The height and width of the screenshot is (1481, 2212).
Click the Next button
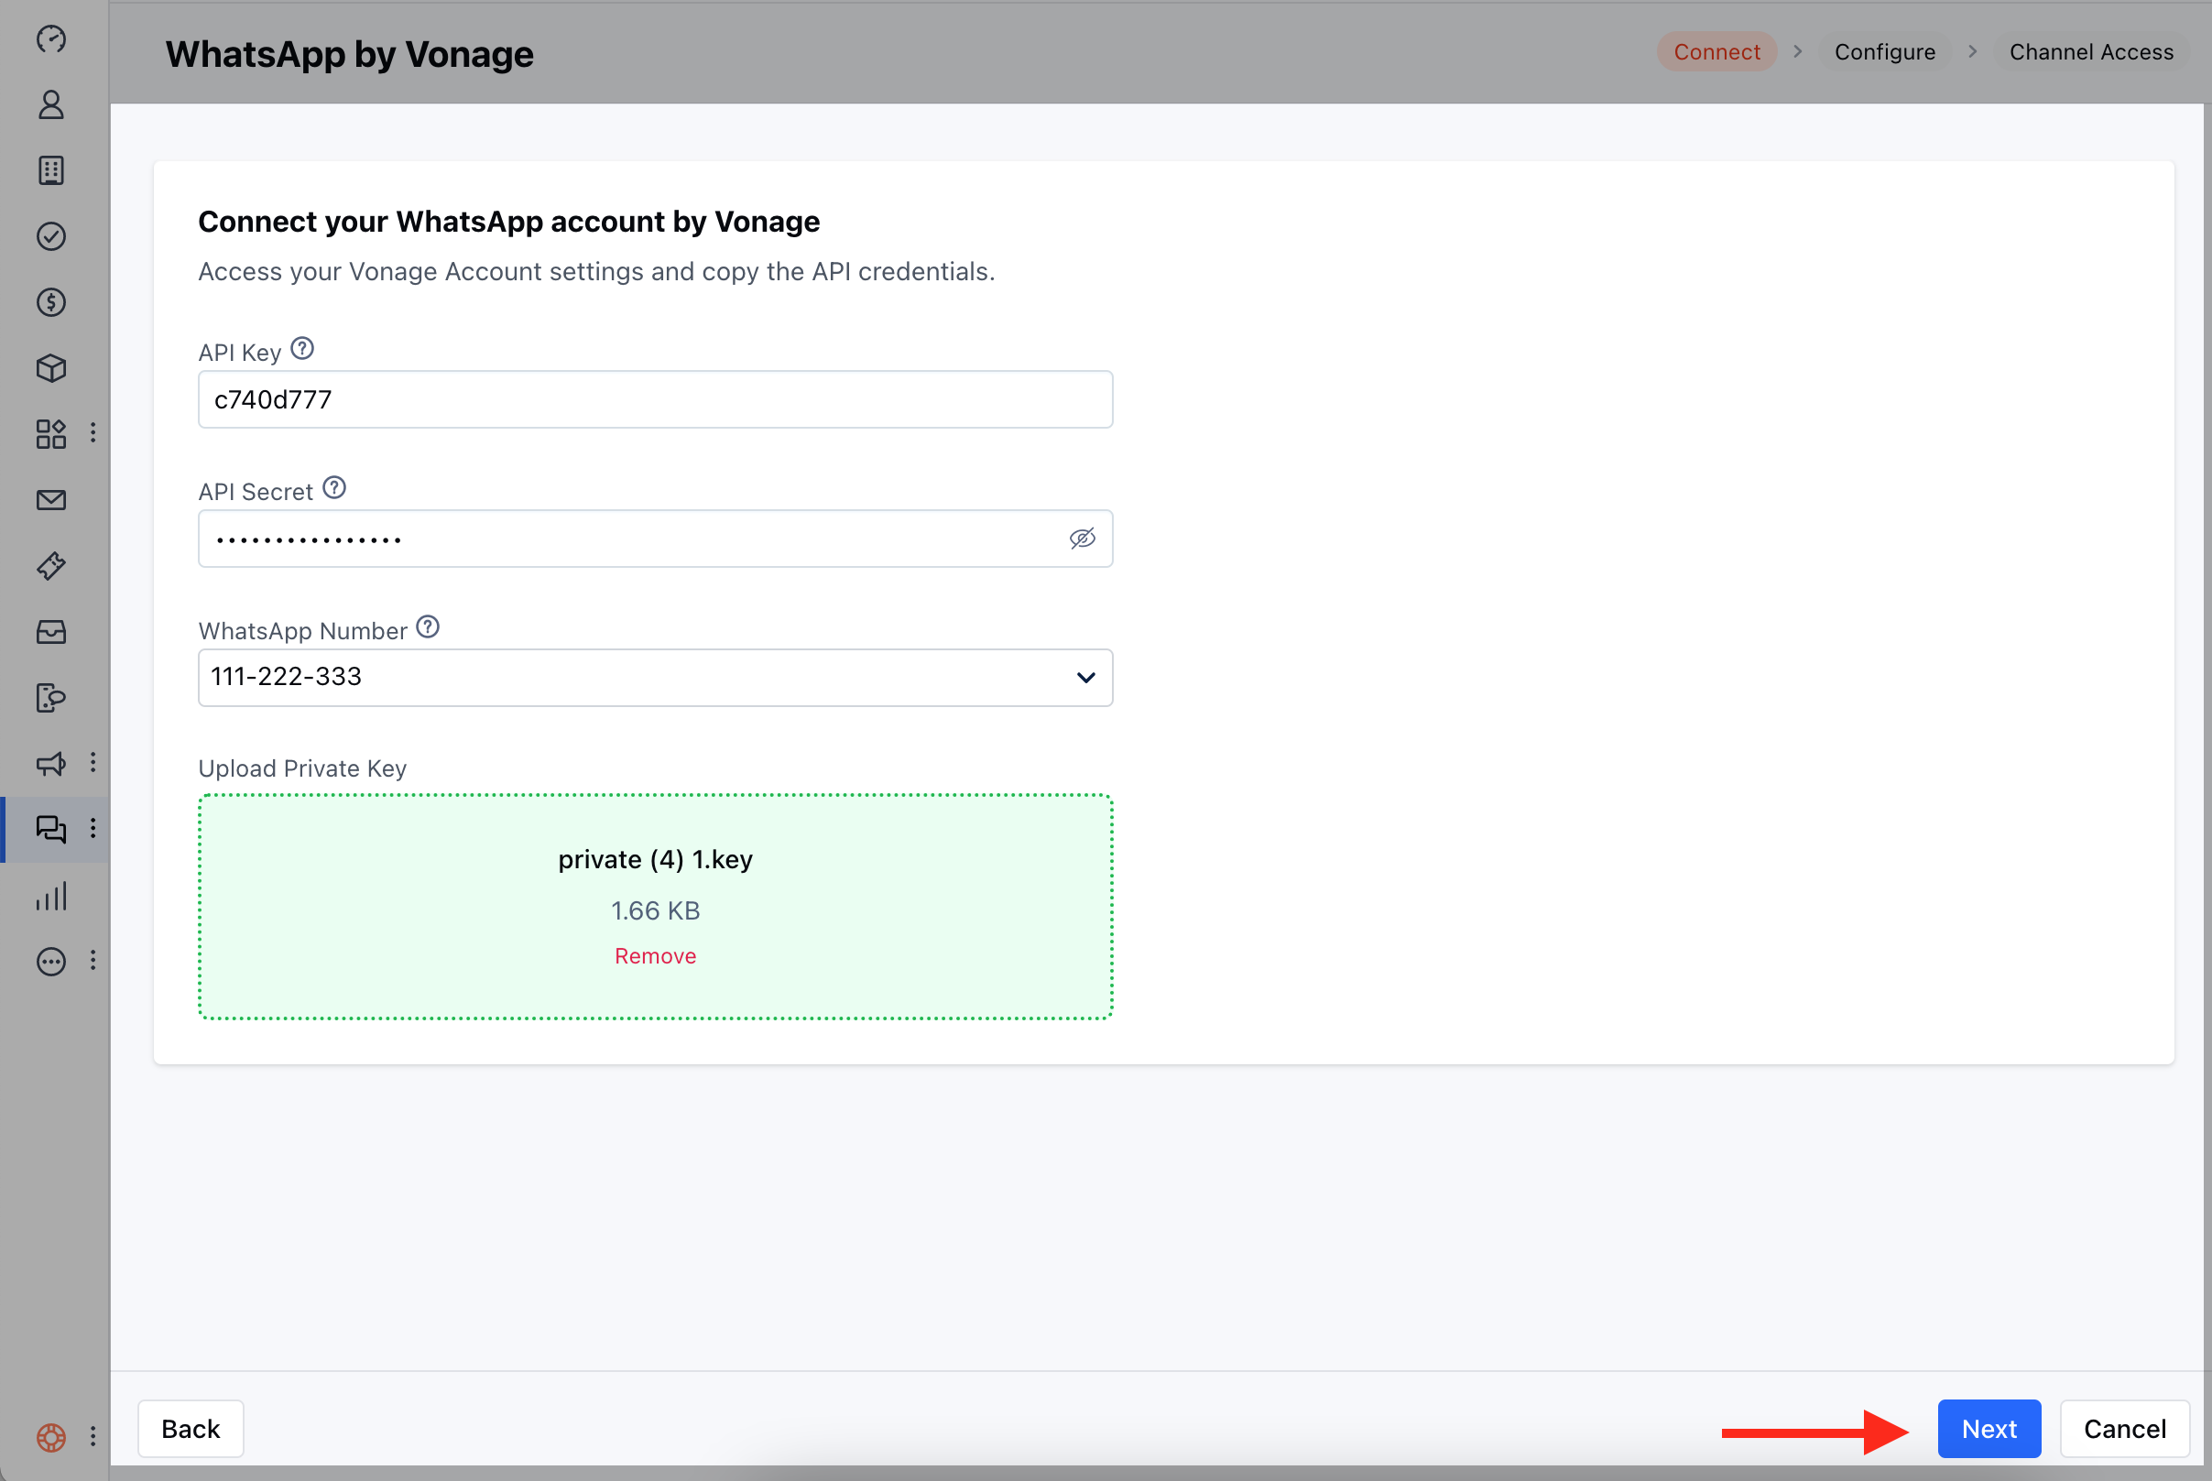tap(1989, 1429)
